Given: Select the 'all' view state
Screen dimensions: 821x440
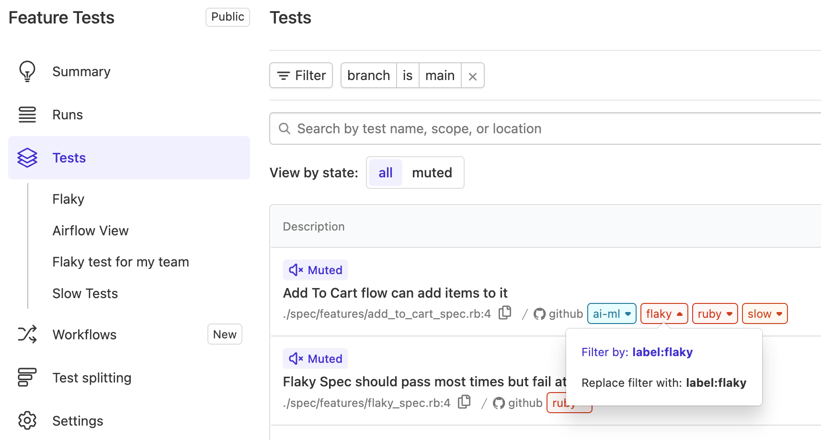Looking at the screenshot, I should (385, 173).
